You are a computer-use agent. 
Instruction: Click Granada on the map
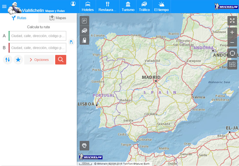(163, 124)
